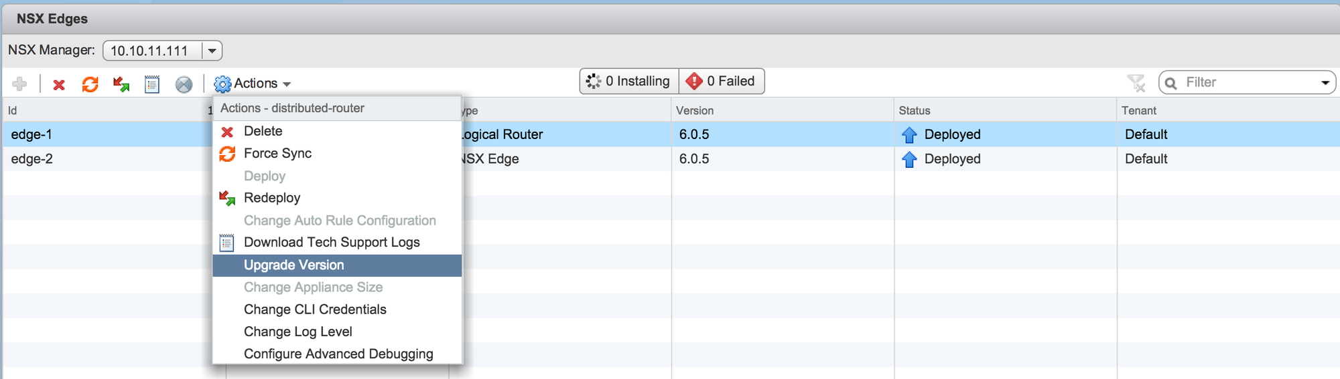Viewport: 1340px width, 379px height.
Task: Click Deployed status text for edge-2
Action: pos(952,160)
